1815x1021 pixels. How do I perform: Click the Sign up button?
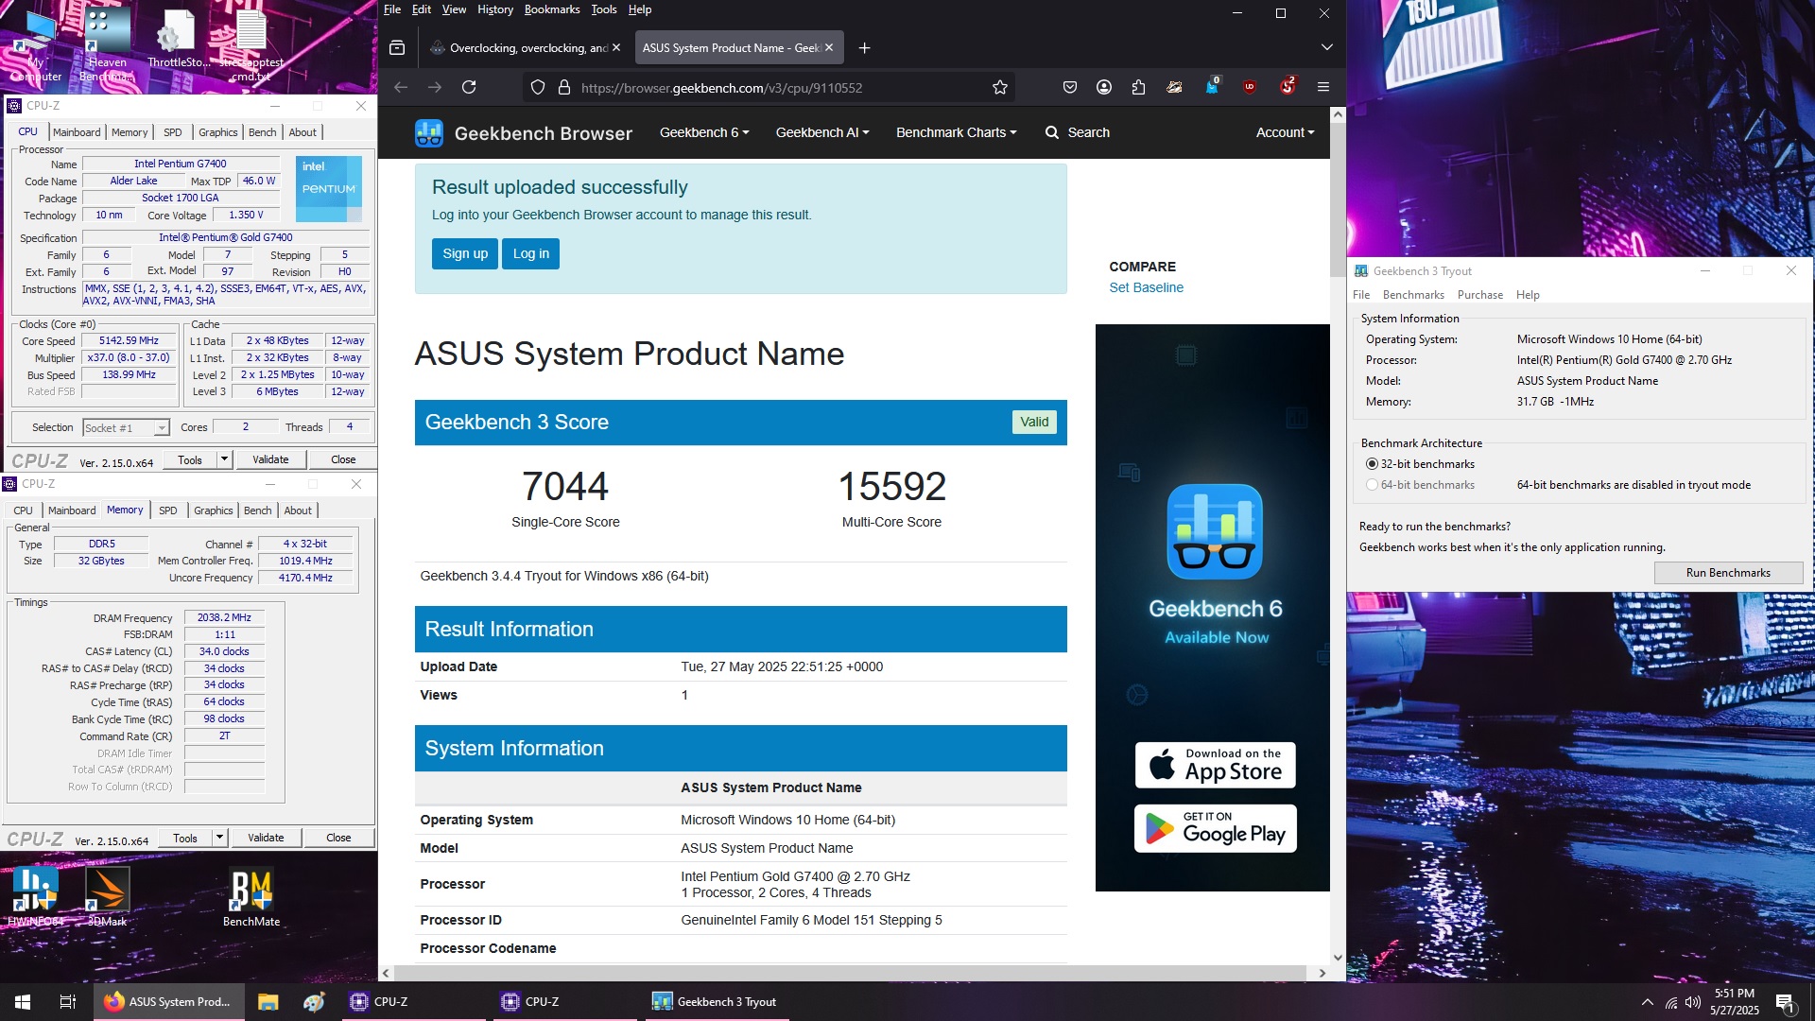[x=465, y=253]
